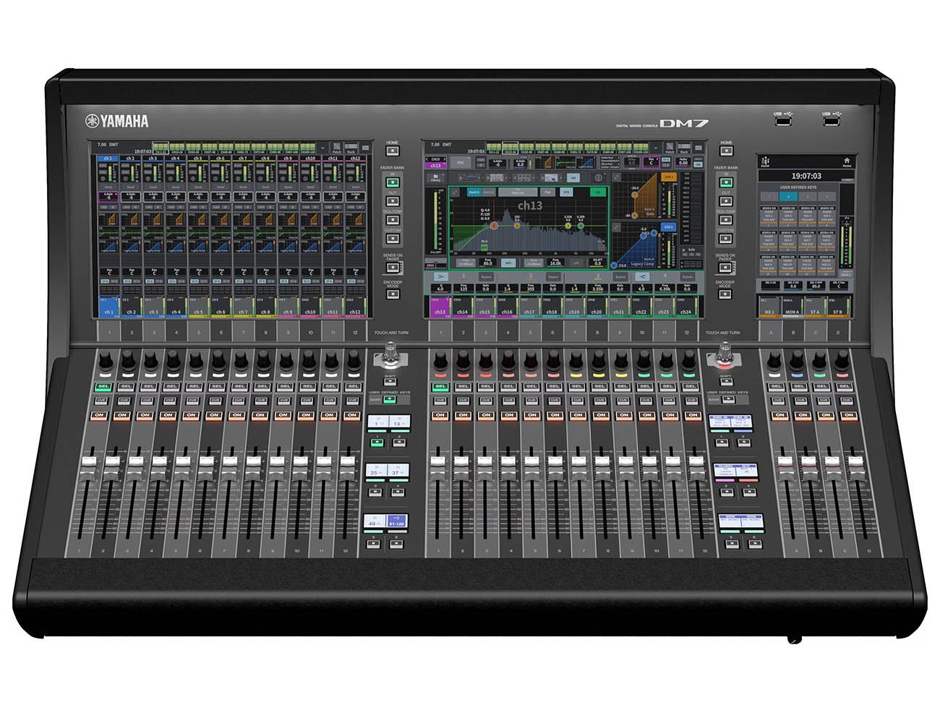Toggle the RTA button in EQ panel
940x705 pixels.
click(567, 192)
